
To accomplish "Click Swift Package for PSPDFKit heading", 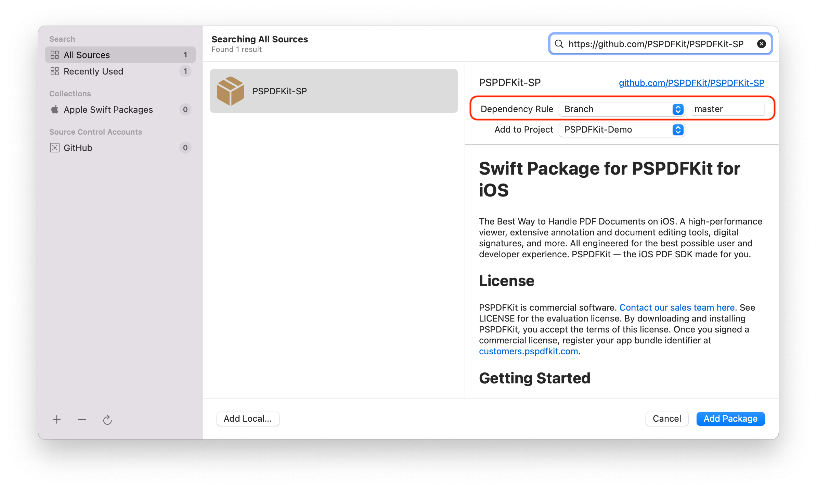I will (x=609, y=179).
